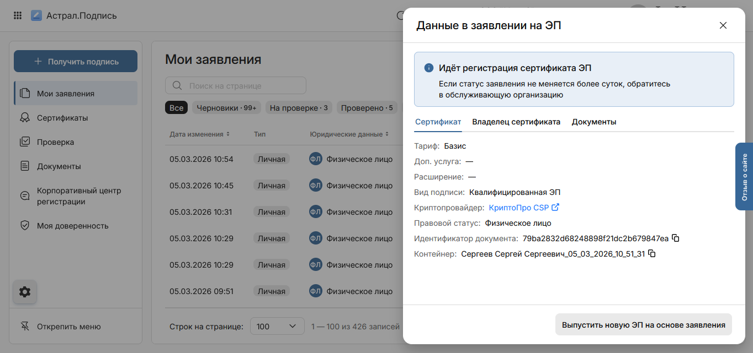
Task: Click the Астрал.Подпись logo icon
Action: (x=36, y=15)
